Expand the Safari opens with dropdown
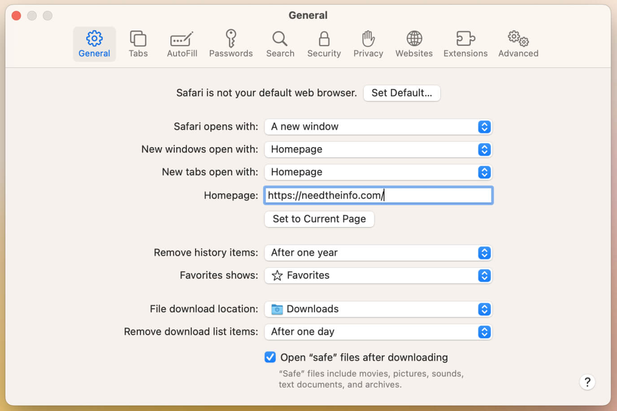617x411 pixels. (378, 127)
